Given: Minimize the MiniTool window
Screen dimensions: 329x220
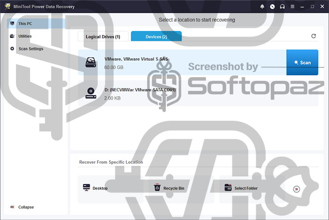Looking at the screenshot, I should pos(302,7).
